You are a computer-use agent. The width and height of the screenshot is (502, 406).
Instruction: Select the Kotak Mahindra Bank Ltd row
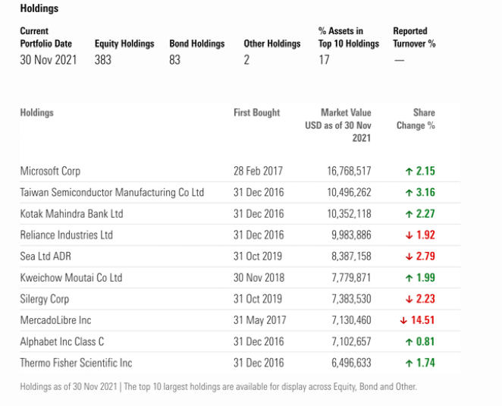click(x=240, y=214)
